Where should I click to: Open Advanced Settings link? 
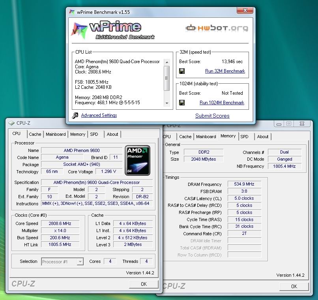pyautogui.click(x=99, y=115)
